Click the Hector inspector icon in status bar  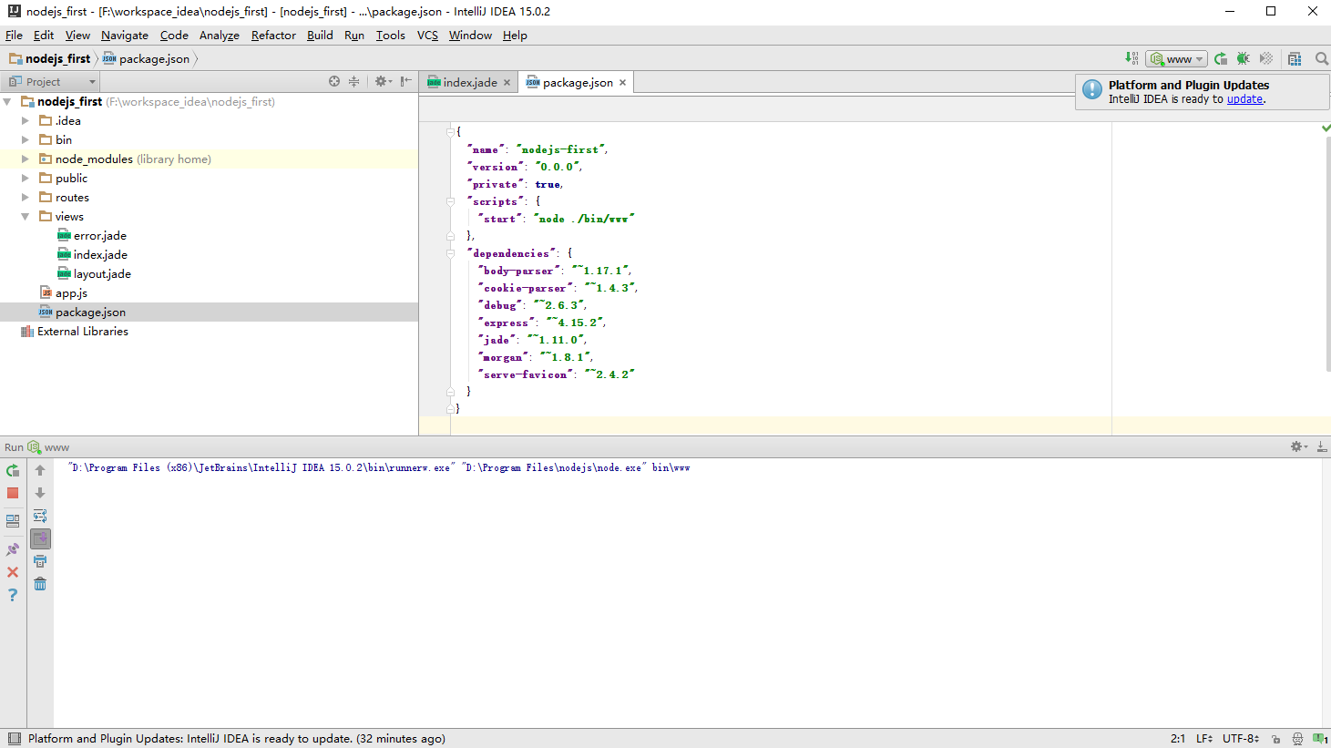(1298, 739)
